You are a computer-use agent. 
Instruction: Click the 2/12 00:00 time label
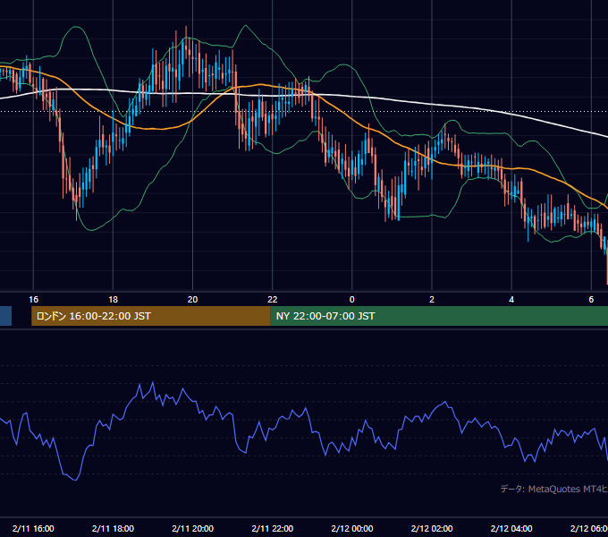coord(352,528)
